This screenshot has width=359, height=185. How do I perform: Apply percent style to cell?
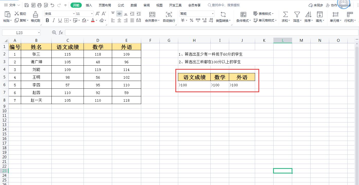click(192, 20)
